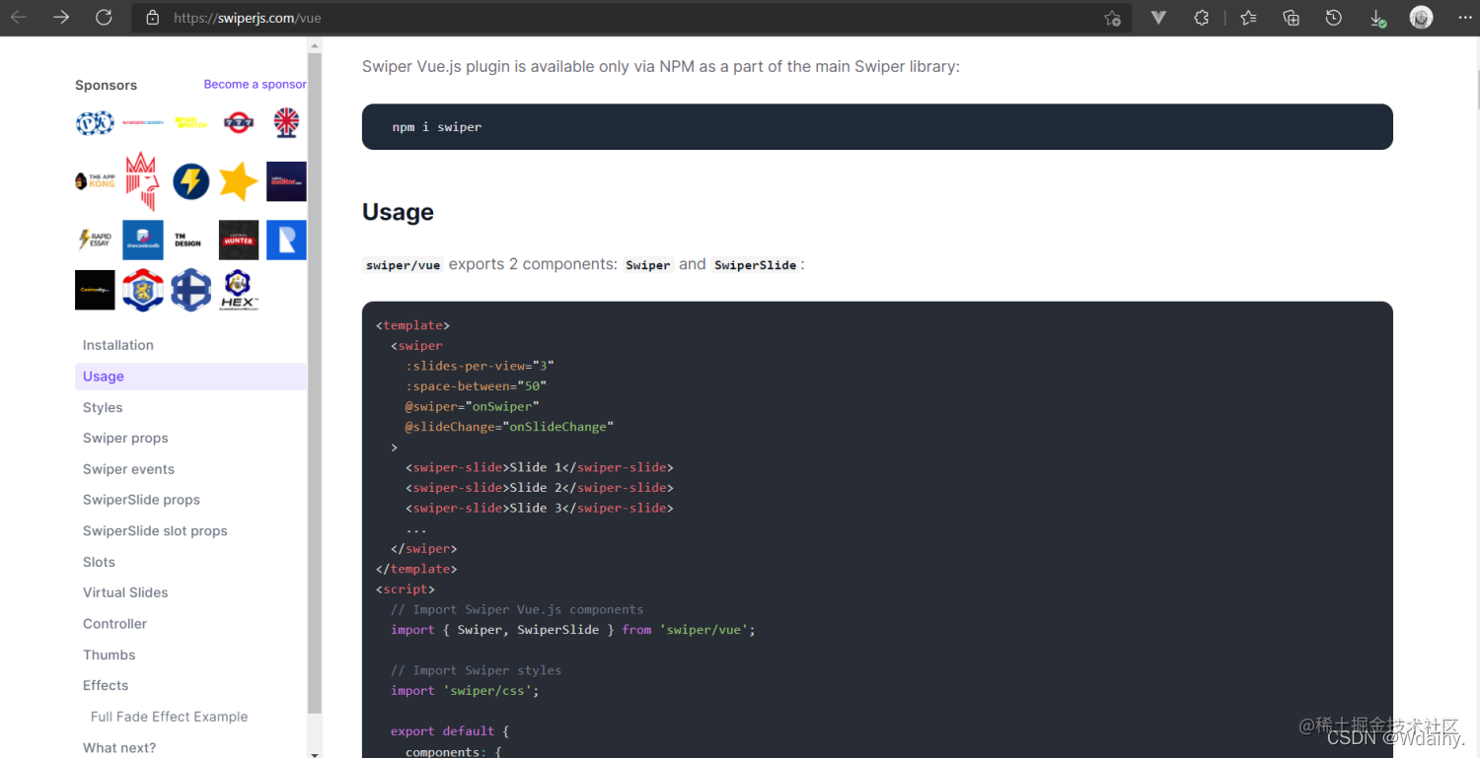View site info via the padlock icon
The image size is (1480, 758).
(x=152, y=18)
